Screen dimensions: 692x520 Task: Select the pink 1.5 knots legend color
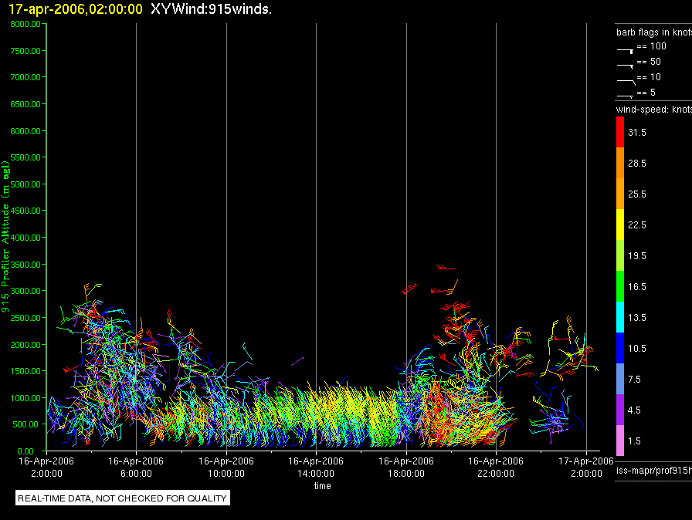pos(620,441)
